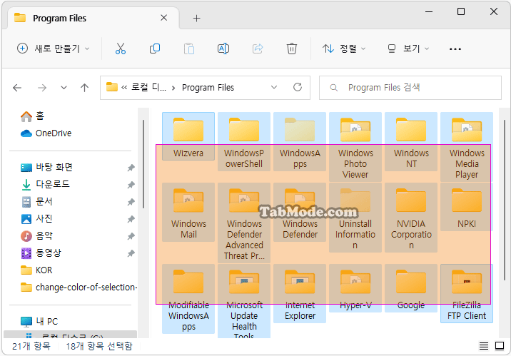Viewport: 511px width, 356px height.
Task: Open 사진 in navigation pane
Action: point(36,218)
